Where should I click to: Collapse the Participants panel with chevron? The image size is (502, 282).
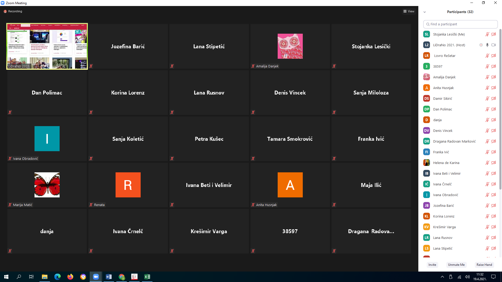click(x=425, y=12)
